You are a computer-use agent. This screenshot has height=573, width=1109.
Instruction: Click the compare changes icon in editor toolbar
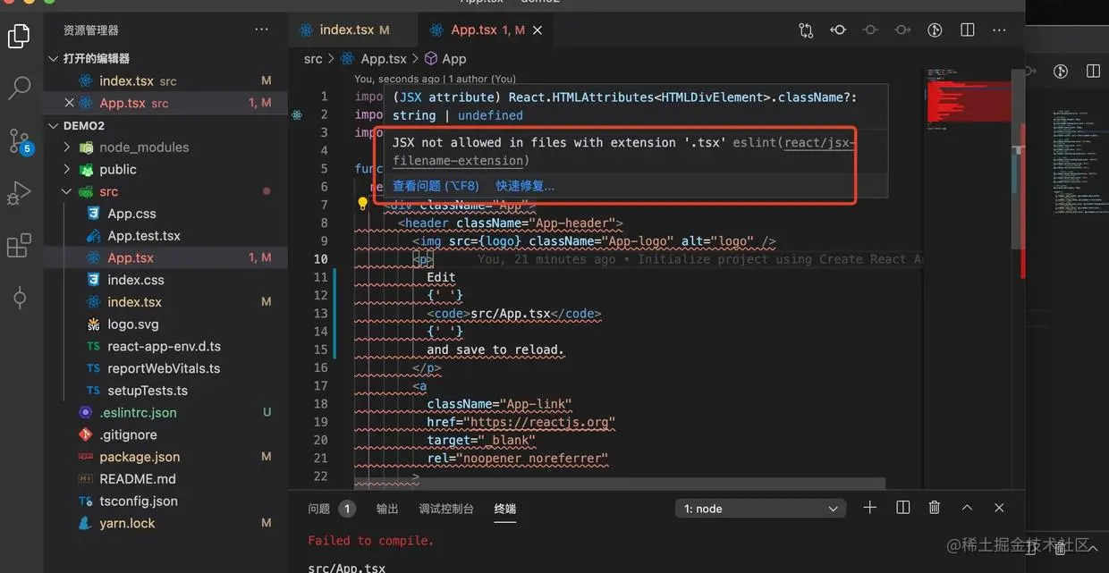tap(806, 30)
